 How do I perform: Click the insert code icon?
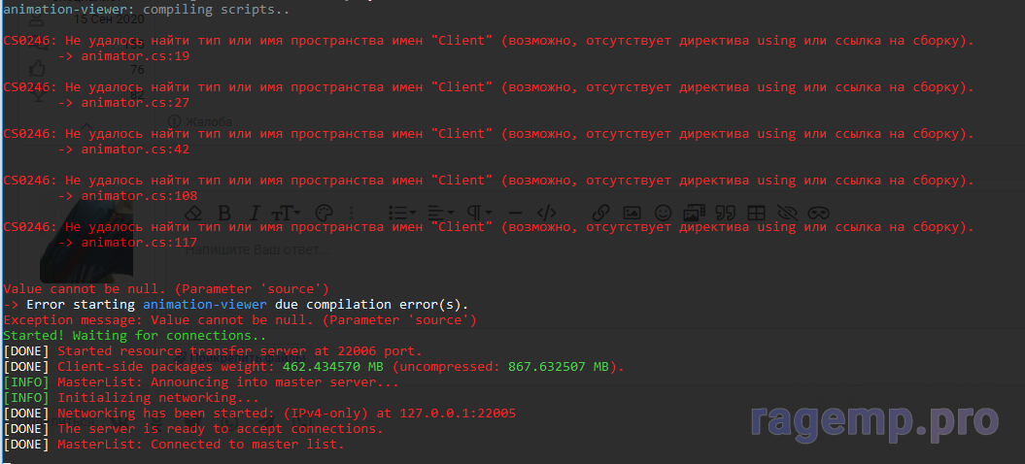546,213
